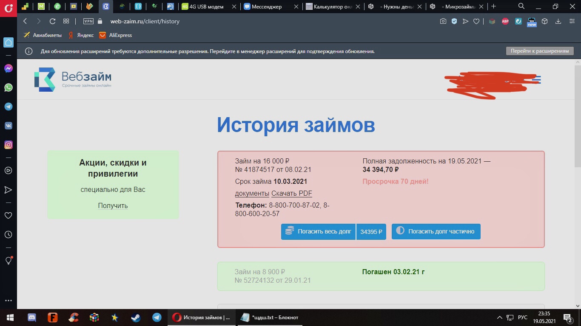Open the Speed Dial grid
Screen dimensions: 581x326
click(66, 21)
